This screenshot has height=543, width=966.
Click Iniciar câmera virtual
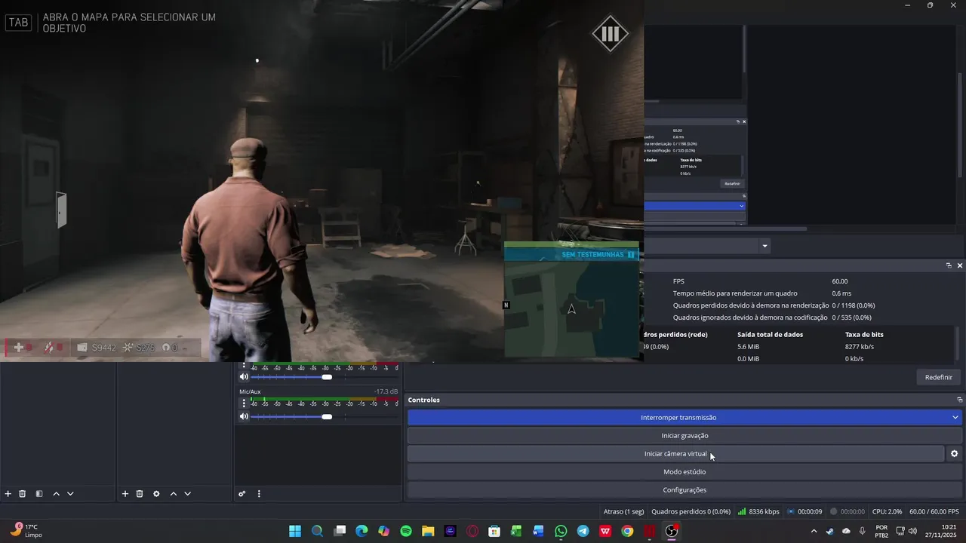[675, 453]
